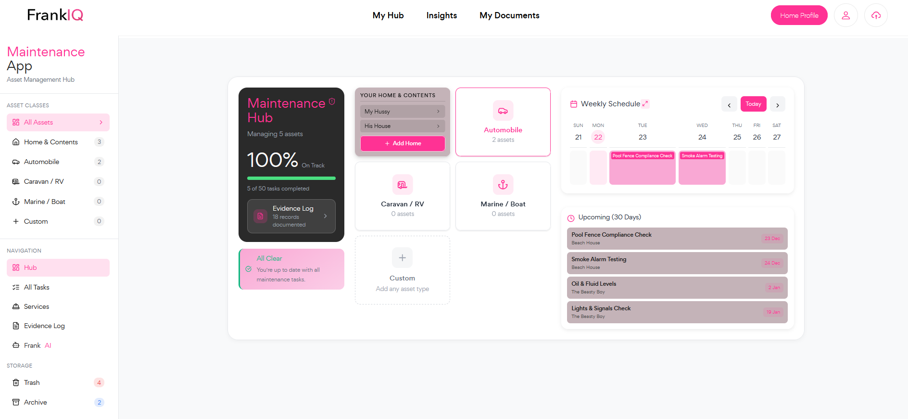This screenshot has width=908, height=419.
Task: Go to next week in schedule
Action: click(777, 104)
